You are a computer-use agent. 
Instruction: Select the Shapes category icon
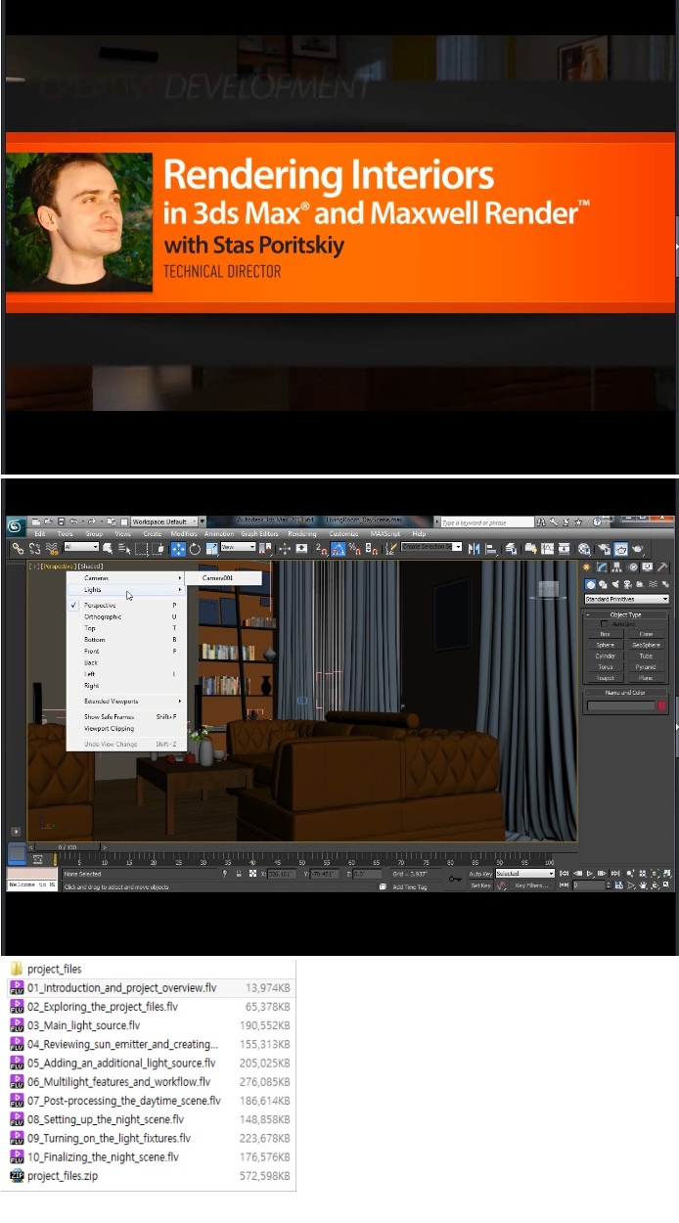tap(603, 585)
